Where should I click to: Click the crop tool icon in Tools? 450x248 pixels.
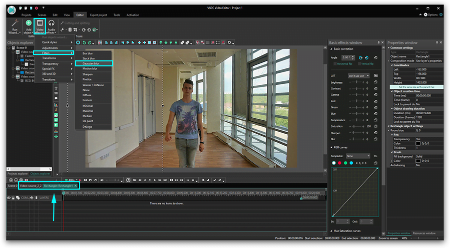tap(75, 29)
